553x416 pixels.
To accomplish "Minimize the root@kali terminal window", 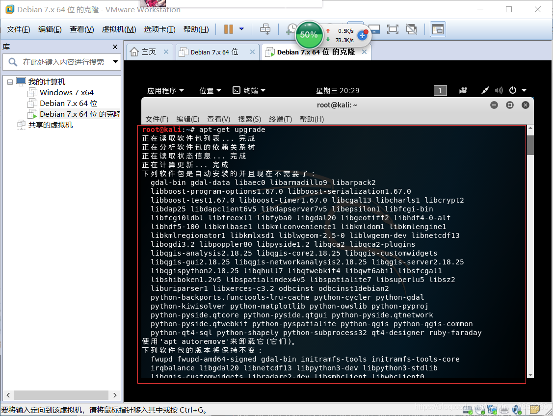I will 494,105.
